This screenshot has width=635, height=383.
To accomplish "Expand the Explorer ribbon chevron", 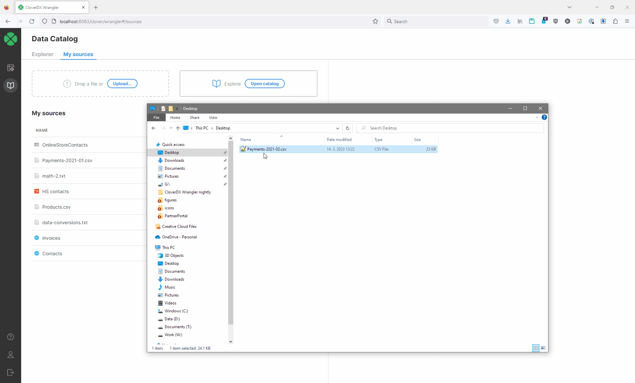I will 537,117.
